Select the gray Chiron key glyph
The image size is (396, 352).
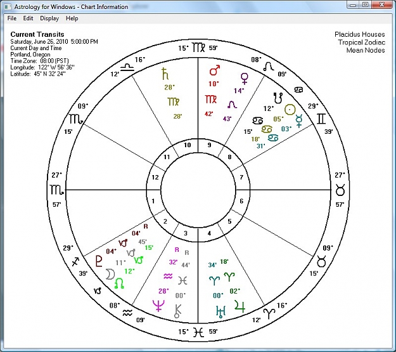coord(178,311)
